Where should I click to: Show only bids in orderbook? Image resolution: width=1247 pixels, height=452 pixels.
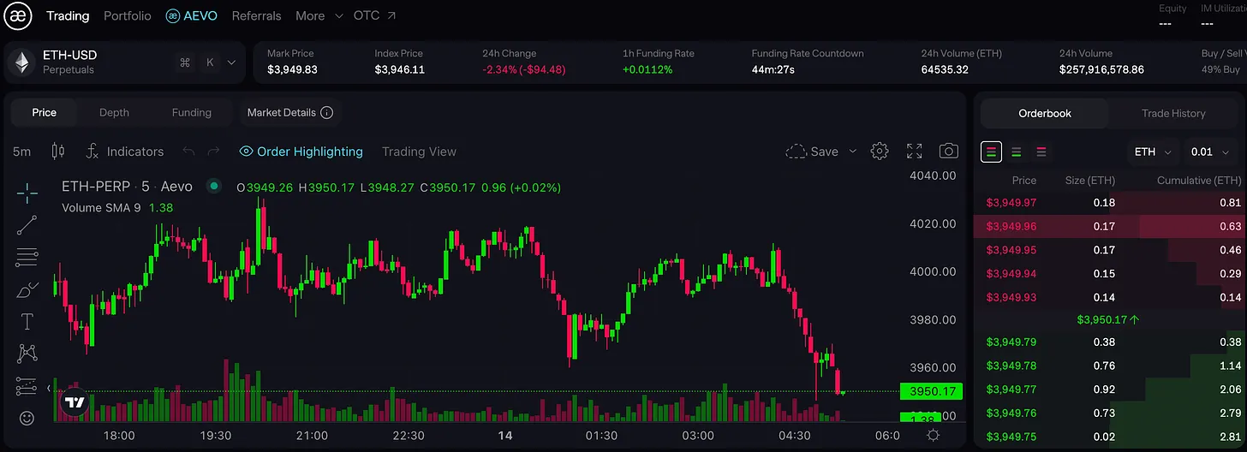pos(1017,152)
